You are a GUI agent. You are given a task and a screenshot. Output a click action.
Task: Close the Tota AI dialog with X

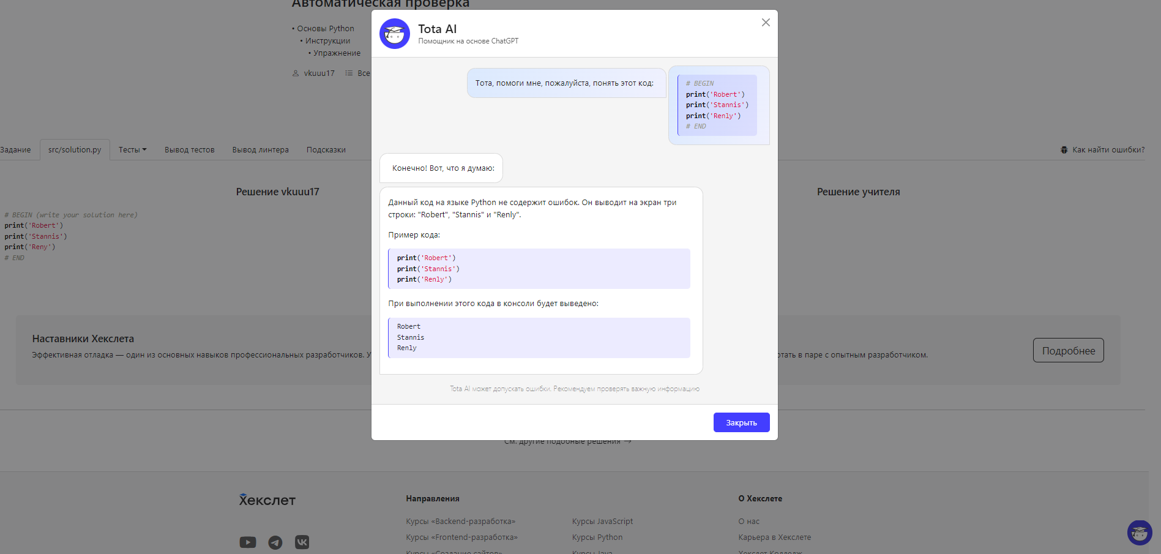pos(766,23)
